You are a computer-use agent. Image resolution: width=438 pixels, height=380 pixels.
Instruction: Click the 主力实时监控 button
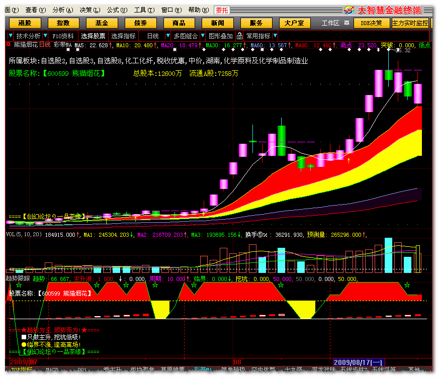click(x=410, y=23)
